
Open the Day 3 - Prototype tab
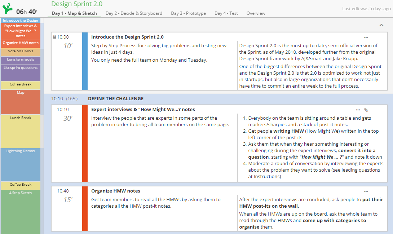188,13
